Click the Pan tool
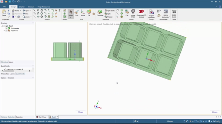This screenshot has height=124, width=222. click(x=26, y=14)
